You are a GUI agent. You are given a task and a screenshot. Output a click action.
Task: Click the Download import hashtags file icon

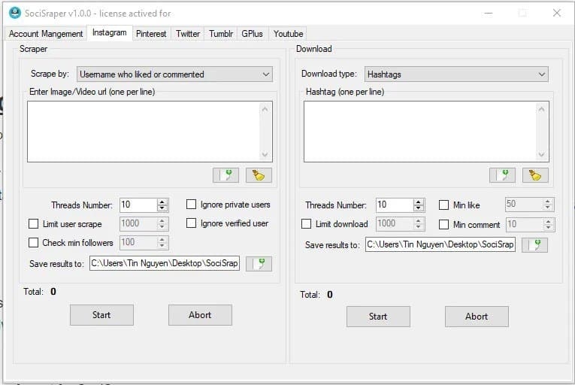pos(502,175)
